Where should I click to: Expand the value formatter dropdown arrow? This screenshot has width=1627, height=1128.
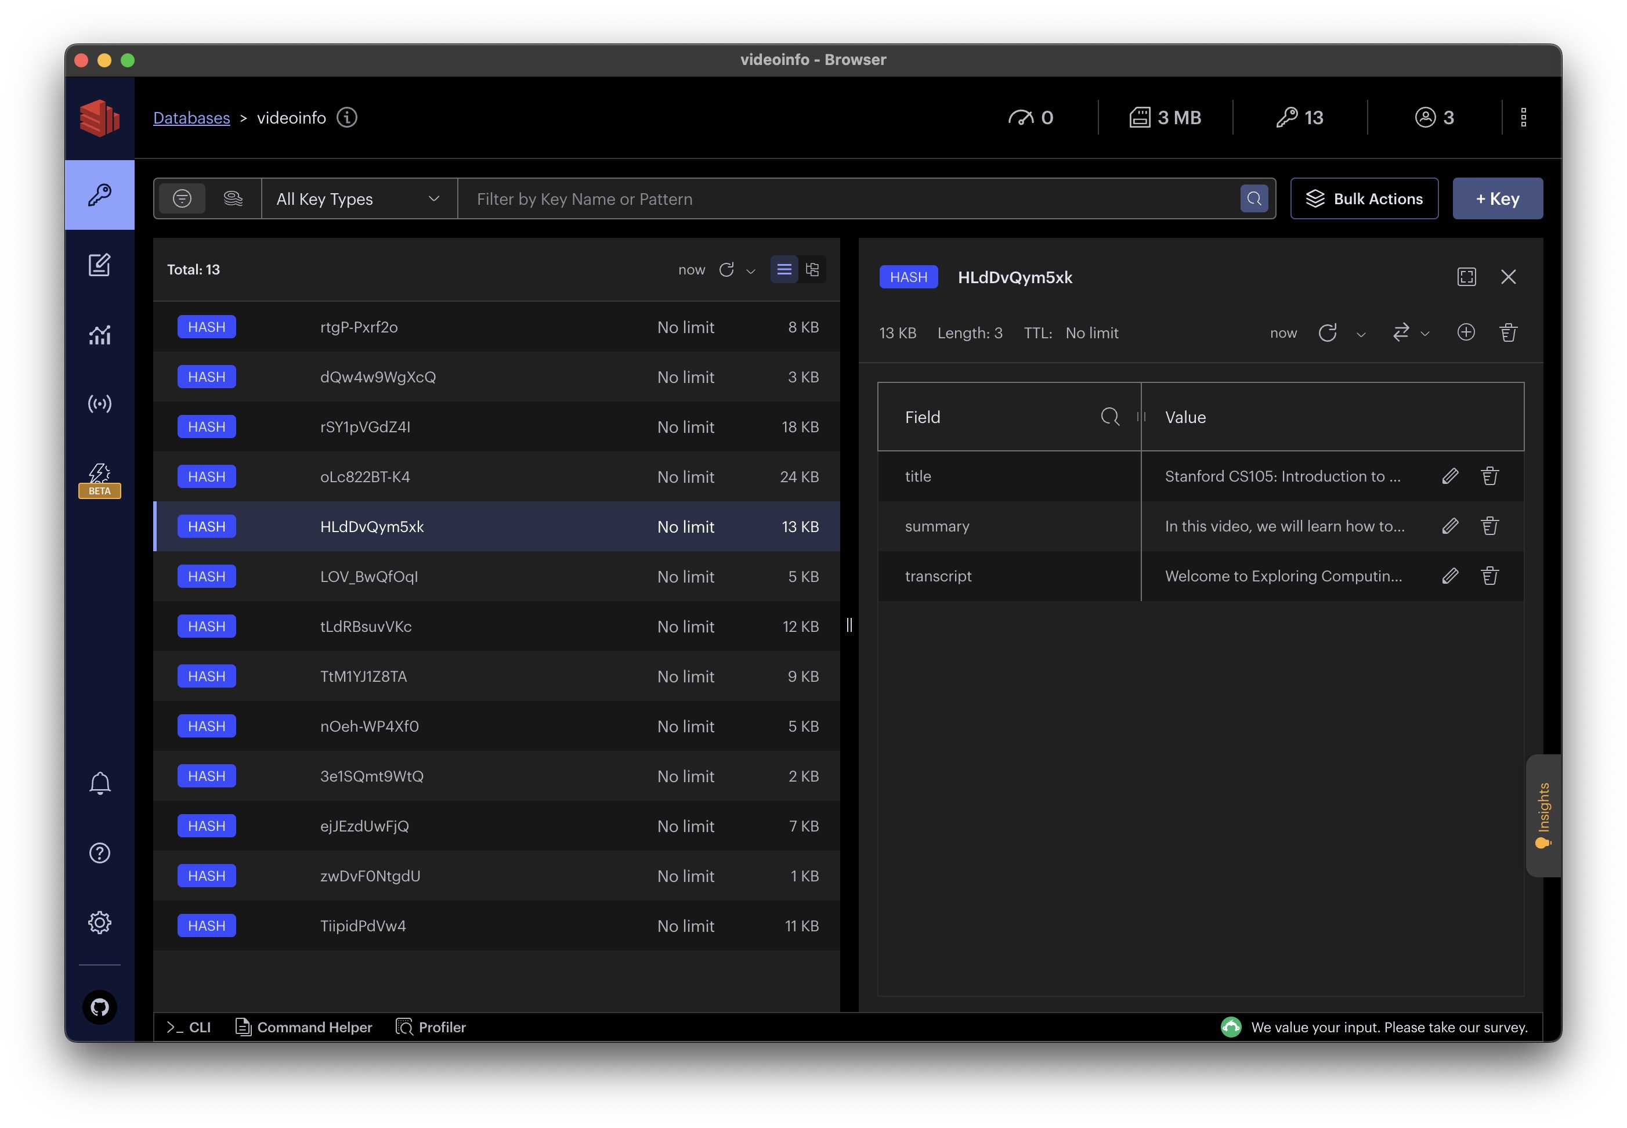[1424, 334]
